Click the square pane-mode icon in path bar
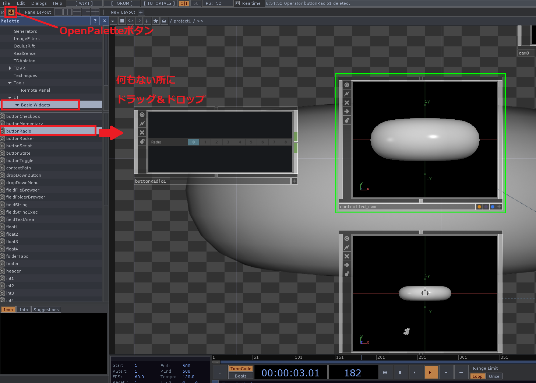 [122, 21]
